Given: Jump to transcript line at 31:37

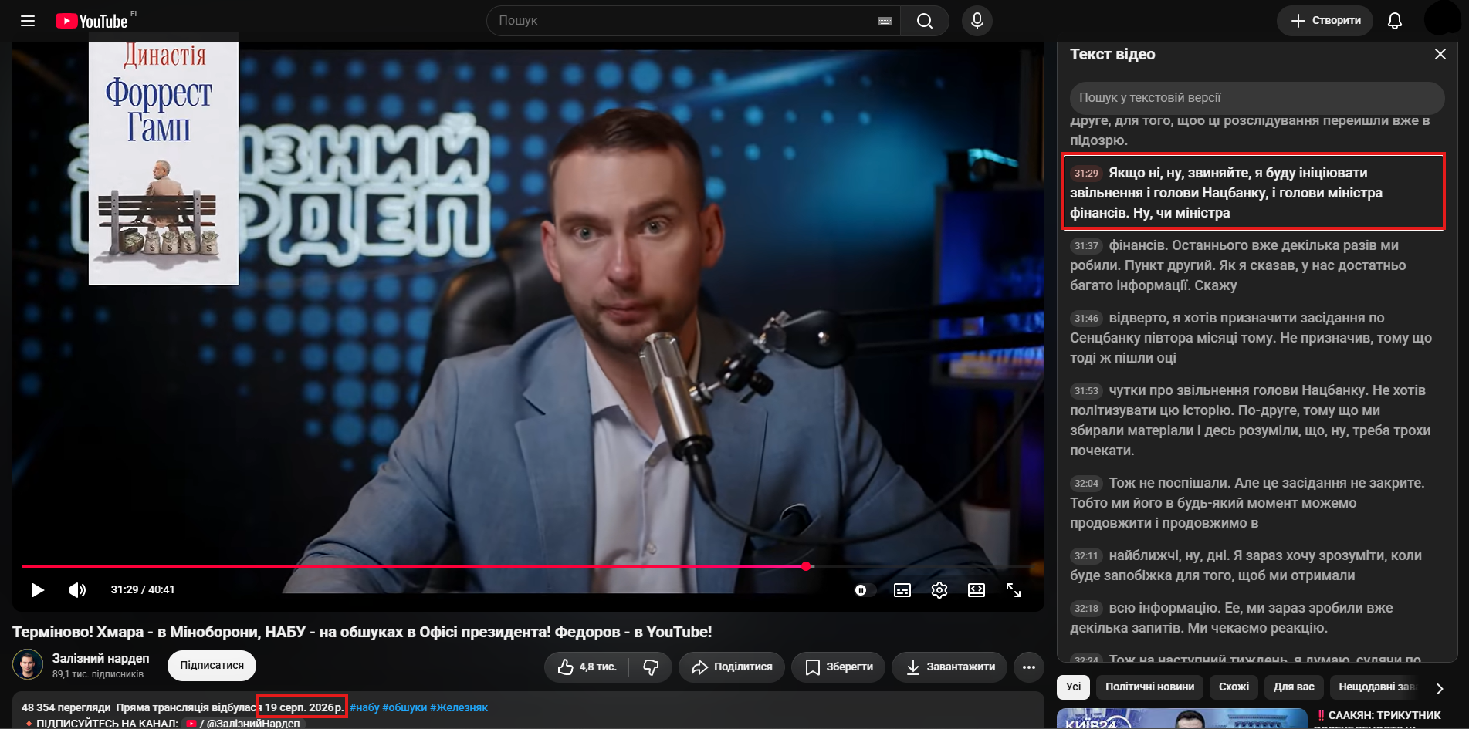Looking at the screenshot, I should 1253,265.
